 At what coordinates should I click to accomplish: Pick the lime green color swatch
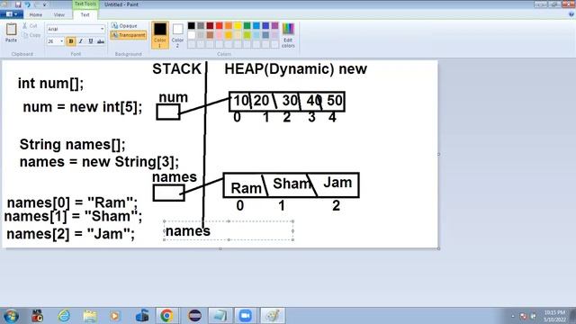tap(247, 35)
